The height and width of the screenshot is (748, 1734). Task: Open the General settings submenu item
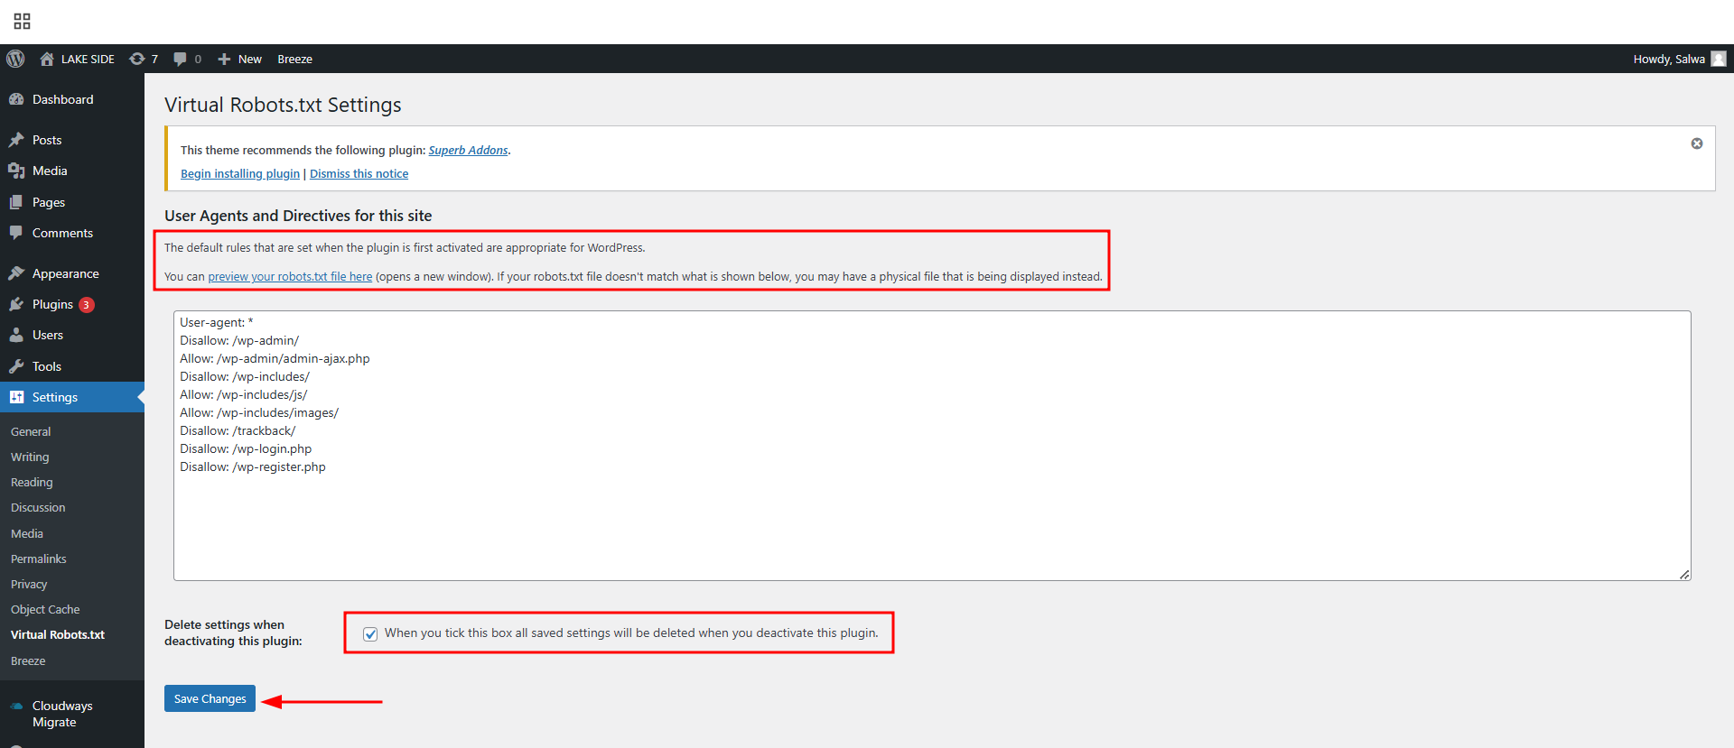31,432
